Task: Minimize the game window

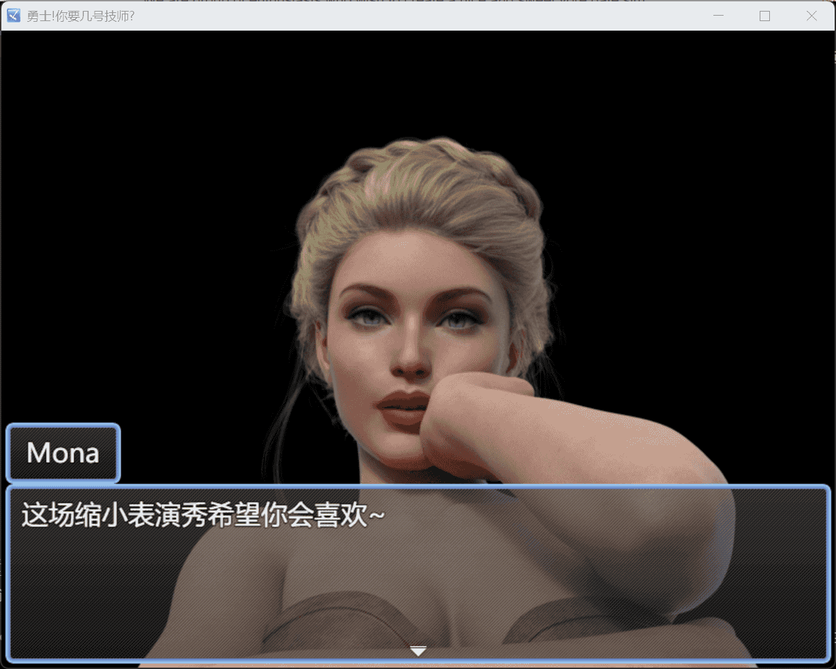Action: (718, 16)
